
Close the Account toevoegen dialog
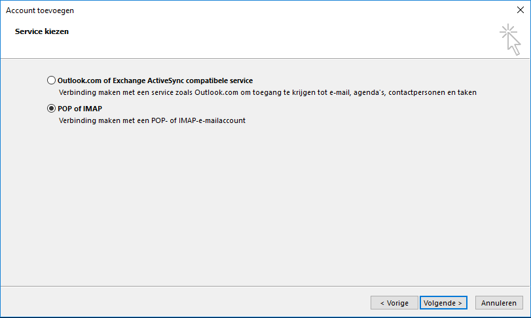click(520, 10)
